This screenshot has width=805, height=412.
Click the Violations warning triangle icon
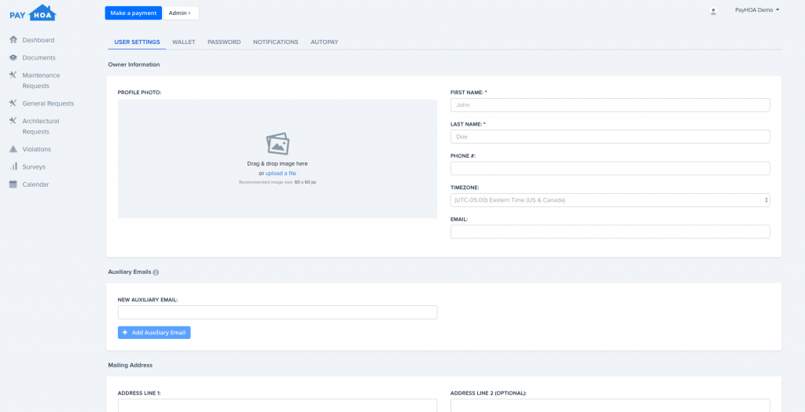pyautogui.click(x=13, y=149)
